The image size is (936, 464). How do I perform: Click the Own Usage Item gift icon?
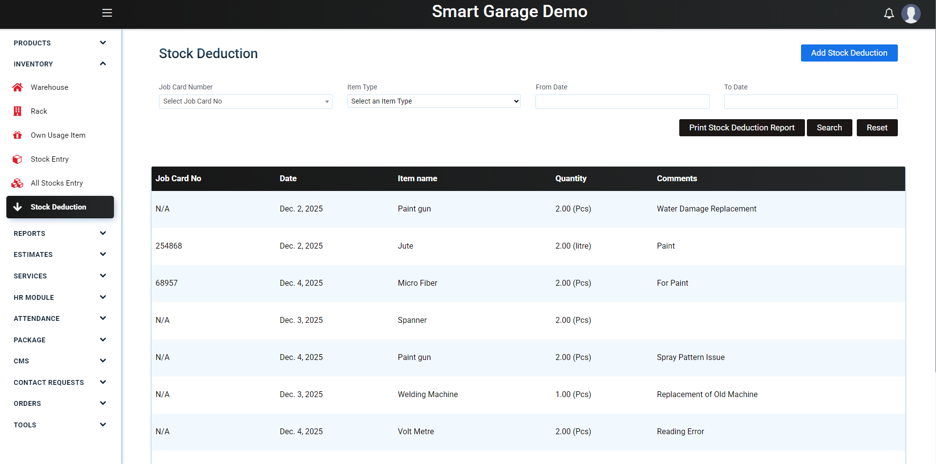(18, 135)
